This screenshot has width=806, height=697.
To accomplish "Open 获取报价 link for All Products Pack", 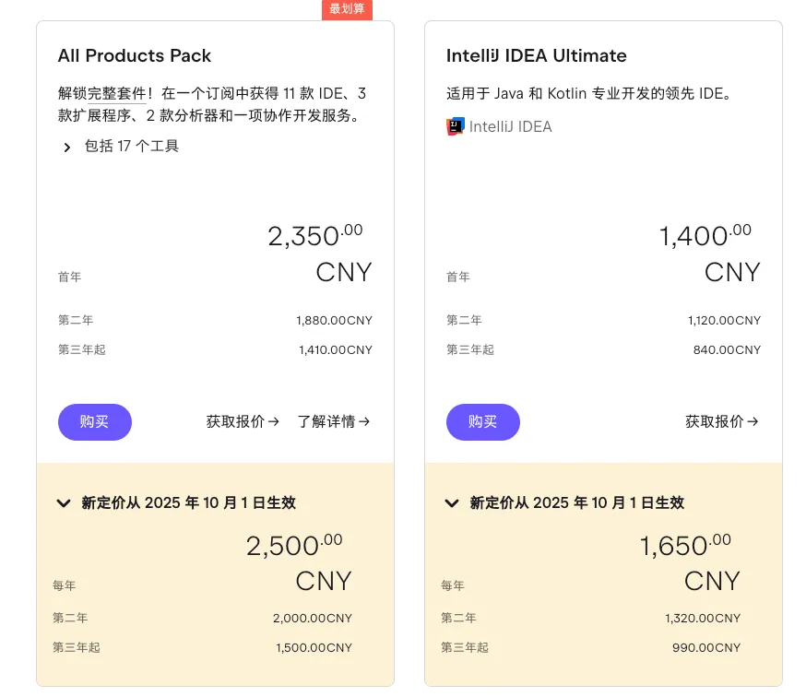I will click(x=243, y=422).
